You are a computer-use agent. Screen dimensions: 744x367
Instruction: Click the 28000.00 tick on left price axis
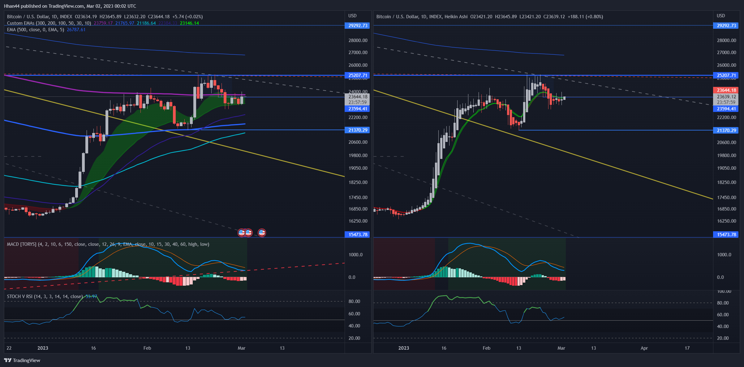point(358,41)
